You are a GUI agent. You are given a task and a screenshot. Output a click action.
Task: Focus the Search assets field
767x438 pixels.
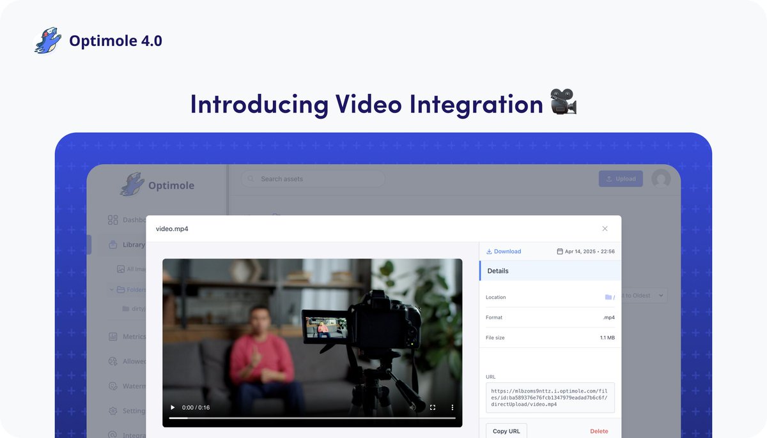pos(313,179)
